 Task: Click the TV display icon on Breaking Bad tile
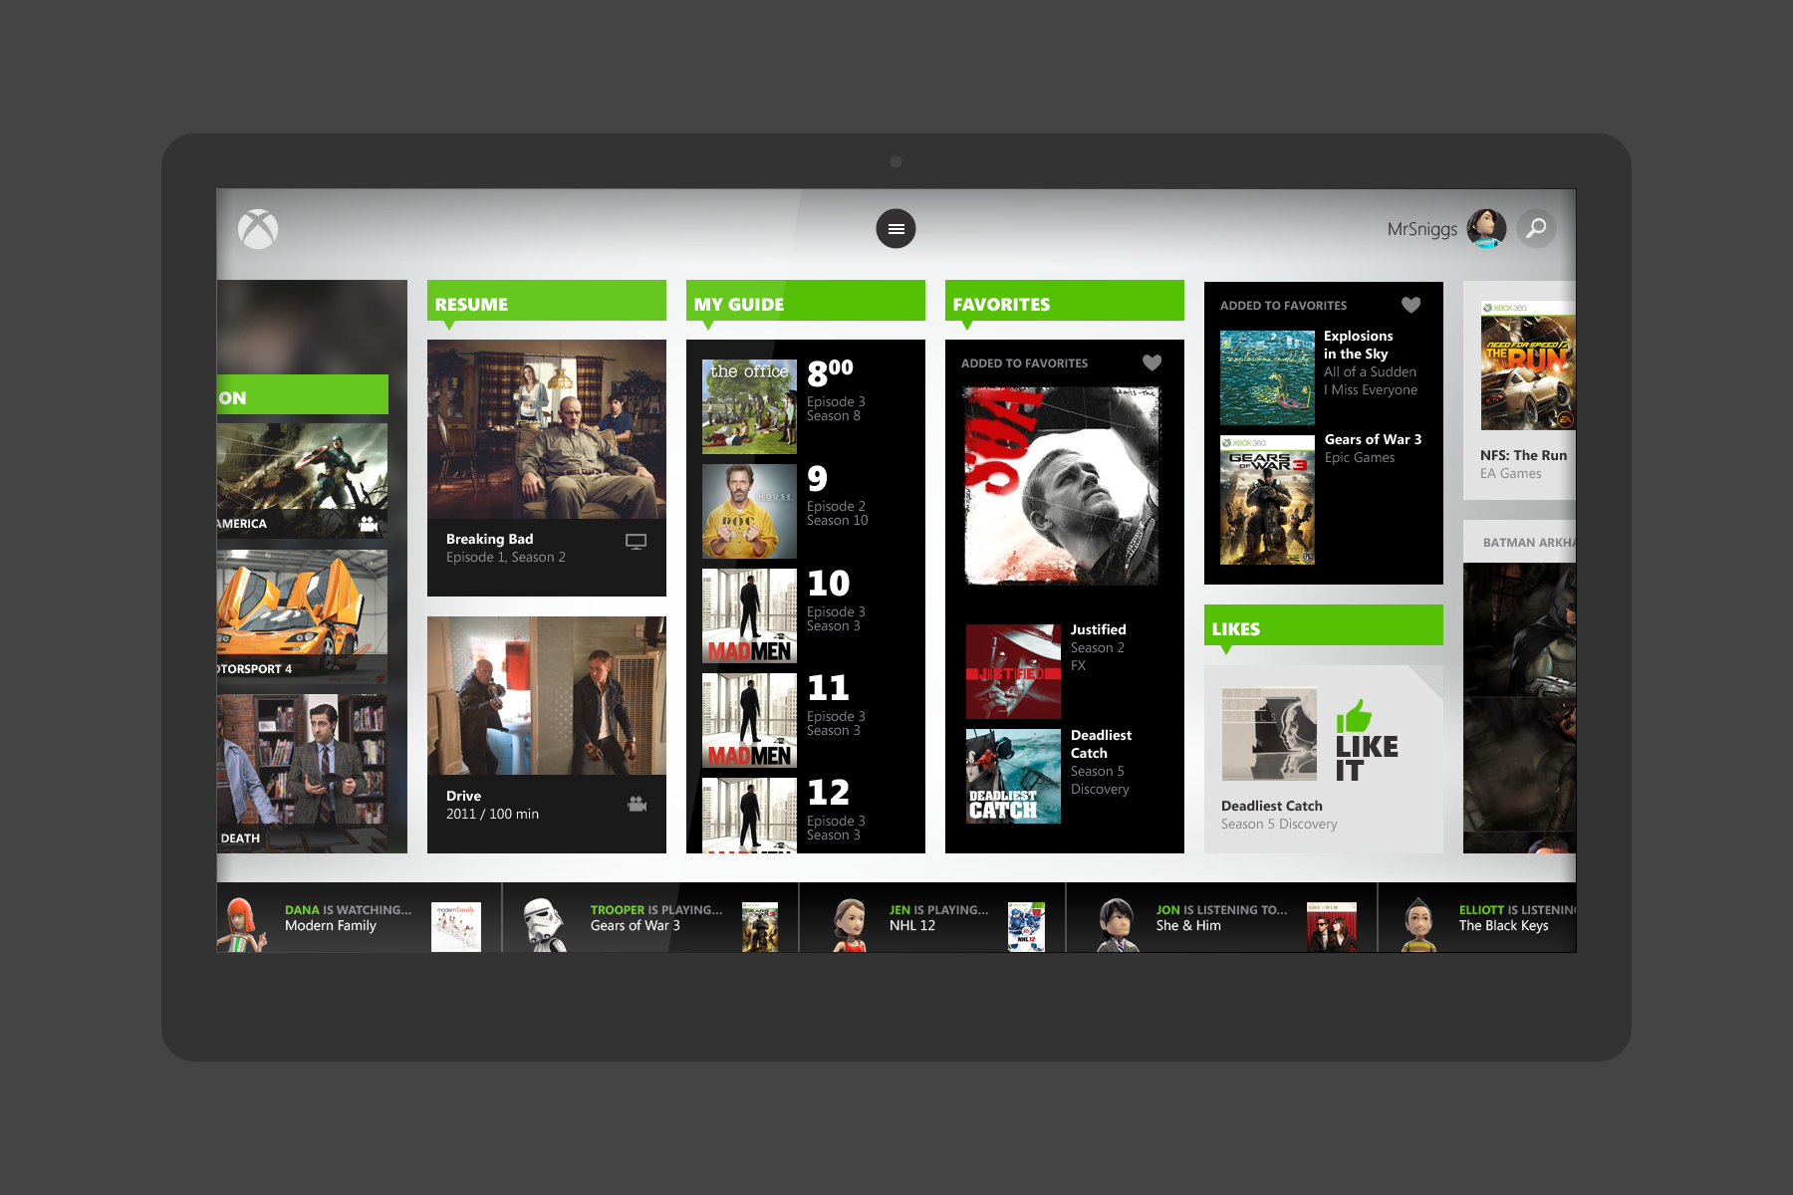[636, 541]
